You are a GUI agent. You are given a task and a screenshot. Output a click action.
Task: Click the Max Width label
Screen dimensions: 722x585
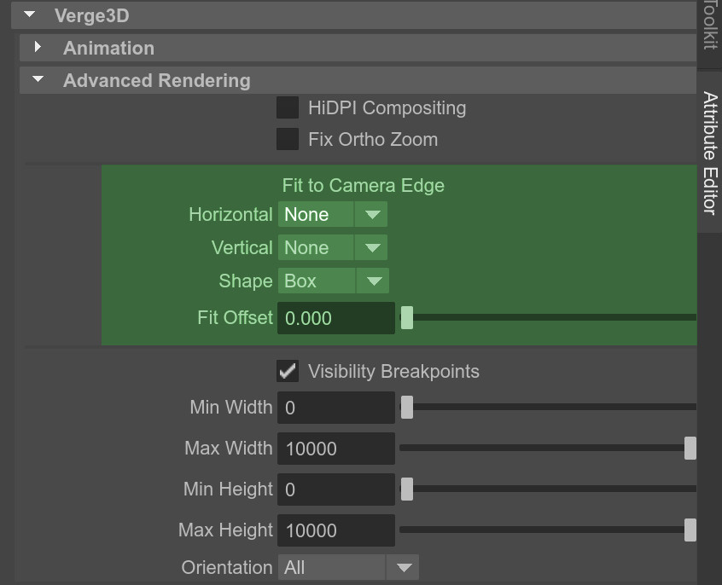(229, 449)
